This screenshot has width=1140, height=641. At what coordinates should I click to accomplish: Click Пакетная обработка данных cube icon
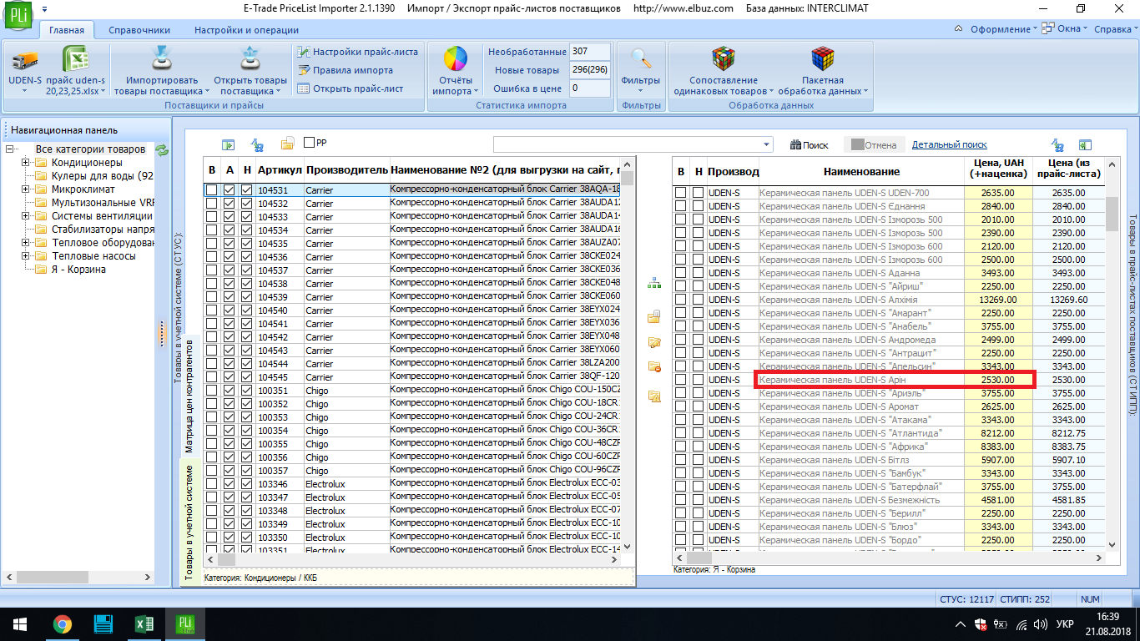click(x=823, y=60)
